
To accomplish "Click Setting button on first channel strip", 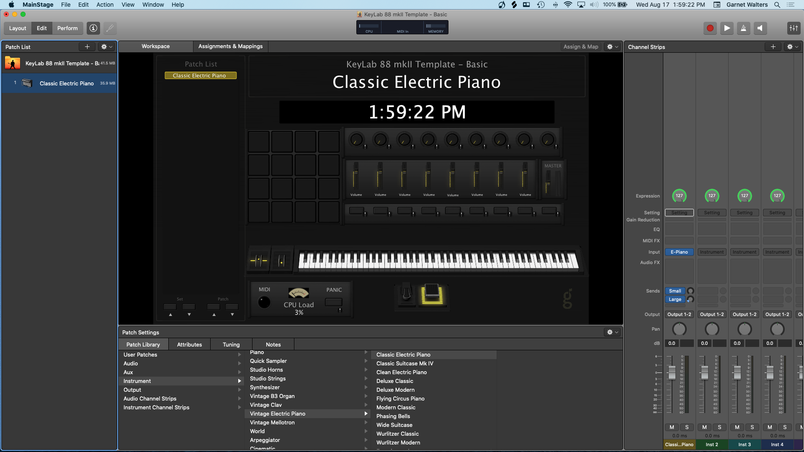I will [679, 213].
